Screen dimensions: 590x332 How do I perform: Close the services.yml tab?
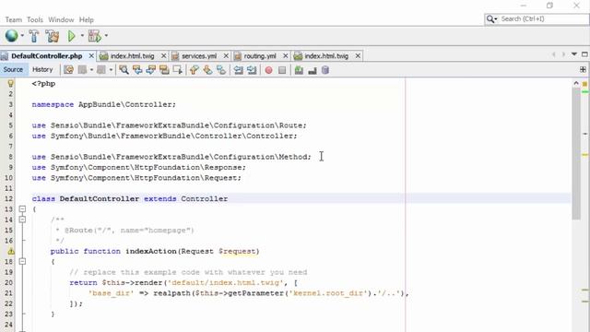pos(226,55)
